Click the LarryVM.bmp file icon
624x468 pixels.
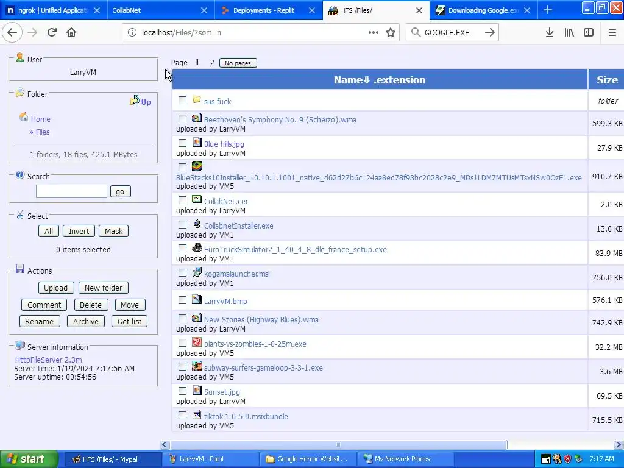[197, 299]
